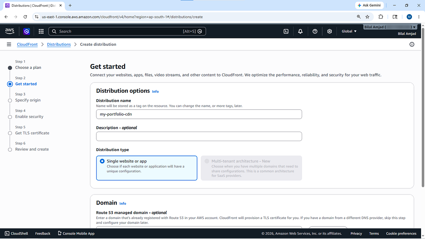Click the Create distribution breadcrumb text

[98, 44]
